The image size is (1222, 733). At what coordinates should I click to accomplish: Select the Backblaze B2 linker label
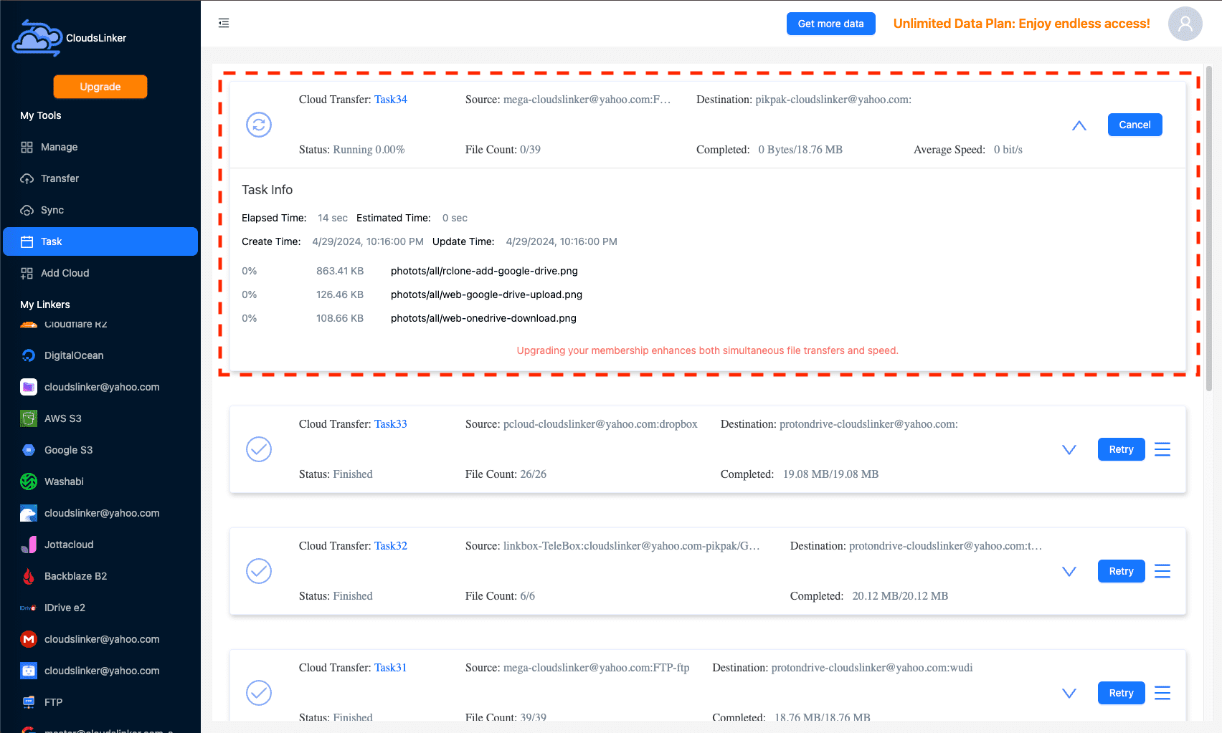point(75,576)
